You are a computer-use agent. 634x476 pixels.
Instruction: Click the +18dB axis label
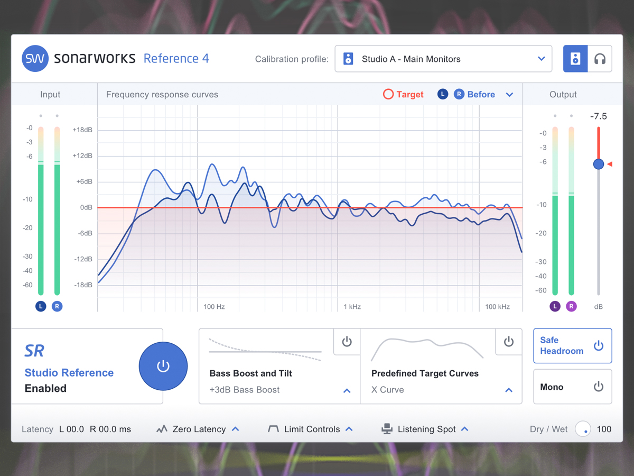pos(82,130)
